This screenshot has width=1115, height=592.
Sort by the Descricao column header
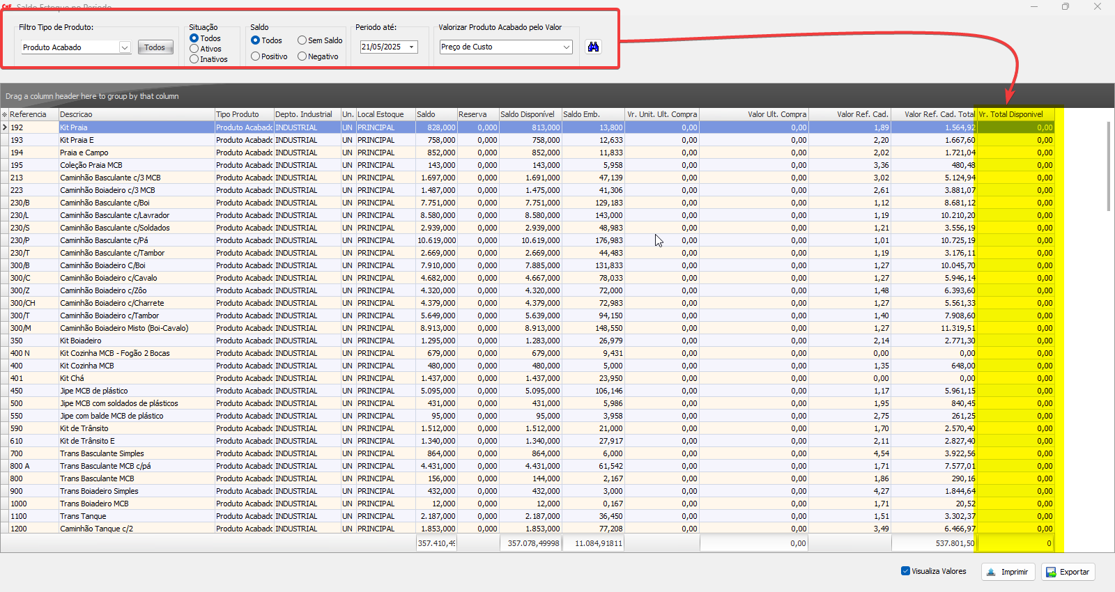pos(136,114)
